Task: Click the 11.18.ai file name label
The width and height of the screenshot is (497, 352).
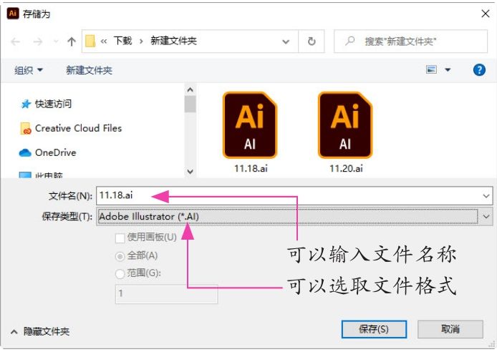Action: 251,168
